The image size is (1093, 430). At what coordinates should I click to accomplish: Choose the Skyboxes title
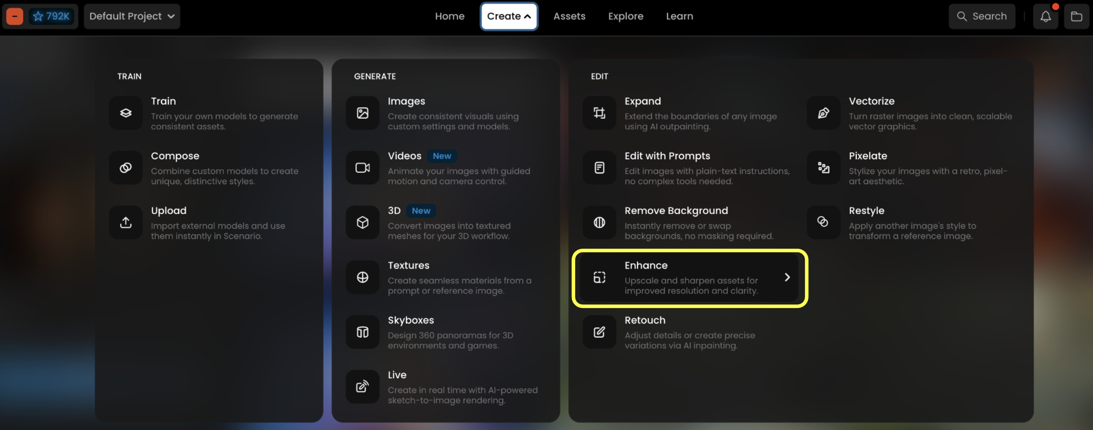[x=411, y=320]
